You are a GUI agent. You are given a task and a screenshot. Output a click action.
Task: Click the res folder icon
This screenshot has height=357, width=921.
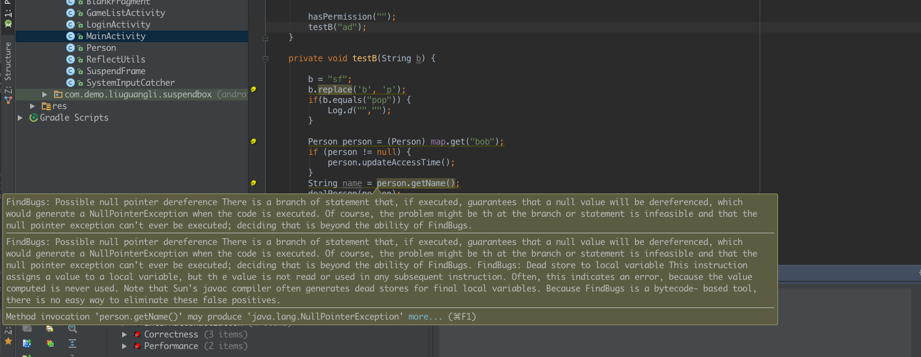[x=46, y=106]
